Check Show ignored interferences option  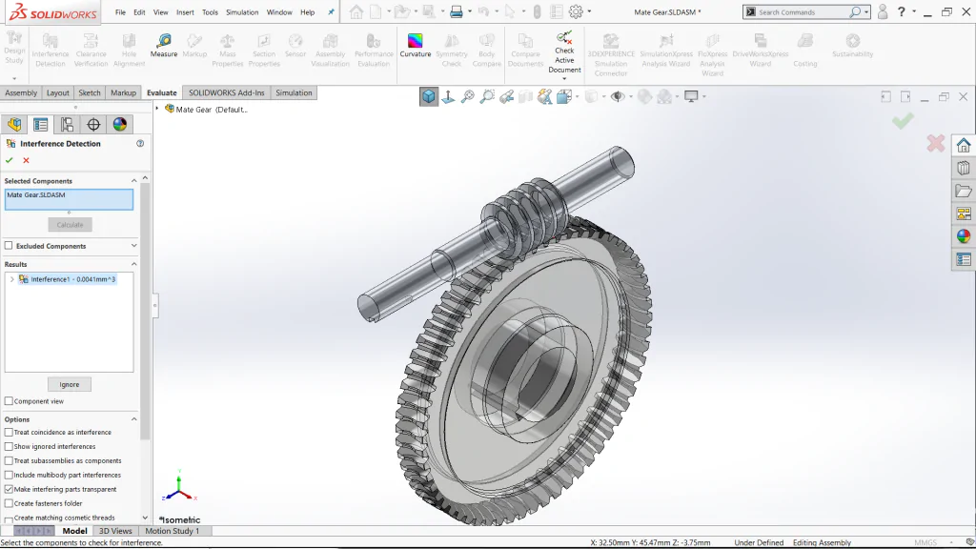tap(9, 446)
